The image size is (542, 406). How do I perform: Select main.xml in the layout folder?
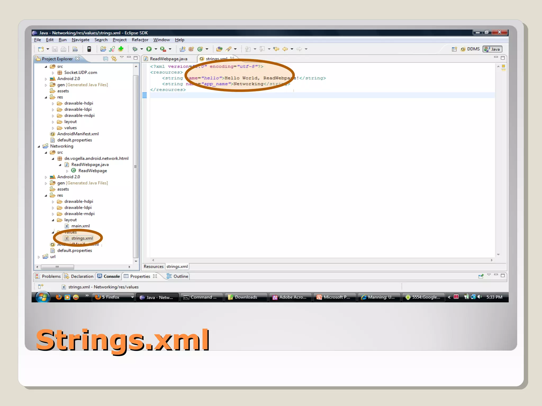pos(80,226)
